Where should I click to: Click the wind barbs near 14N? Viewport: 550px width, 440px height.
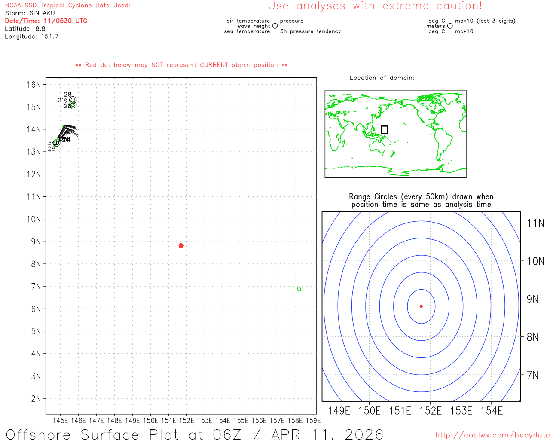(69, 130)
